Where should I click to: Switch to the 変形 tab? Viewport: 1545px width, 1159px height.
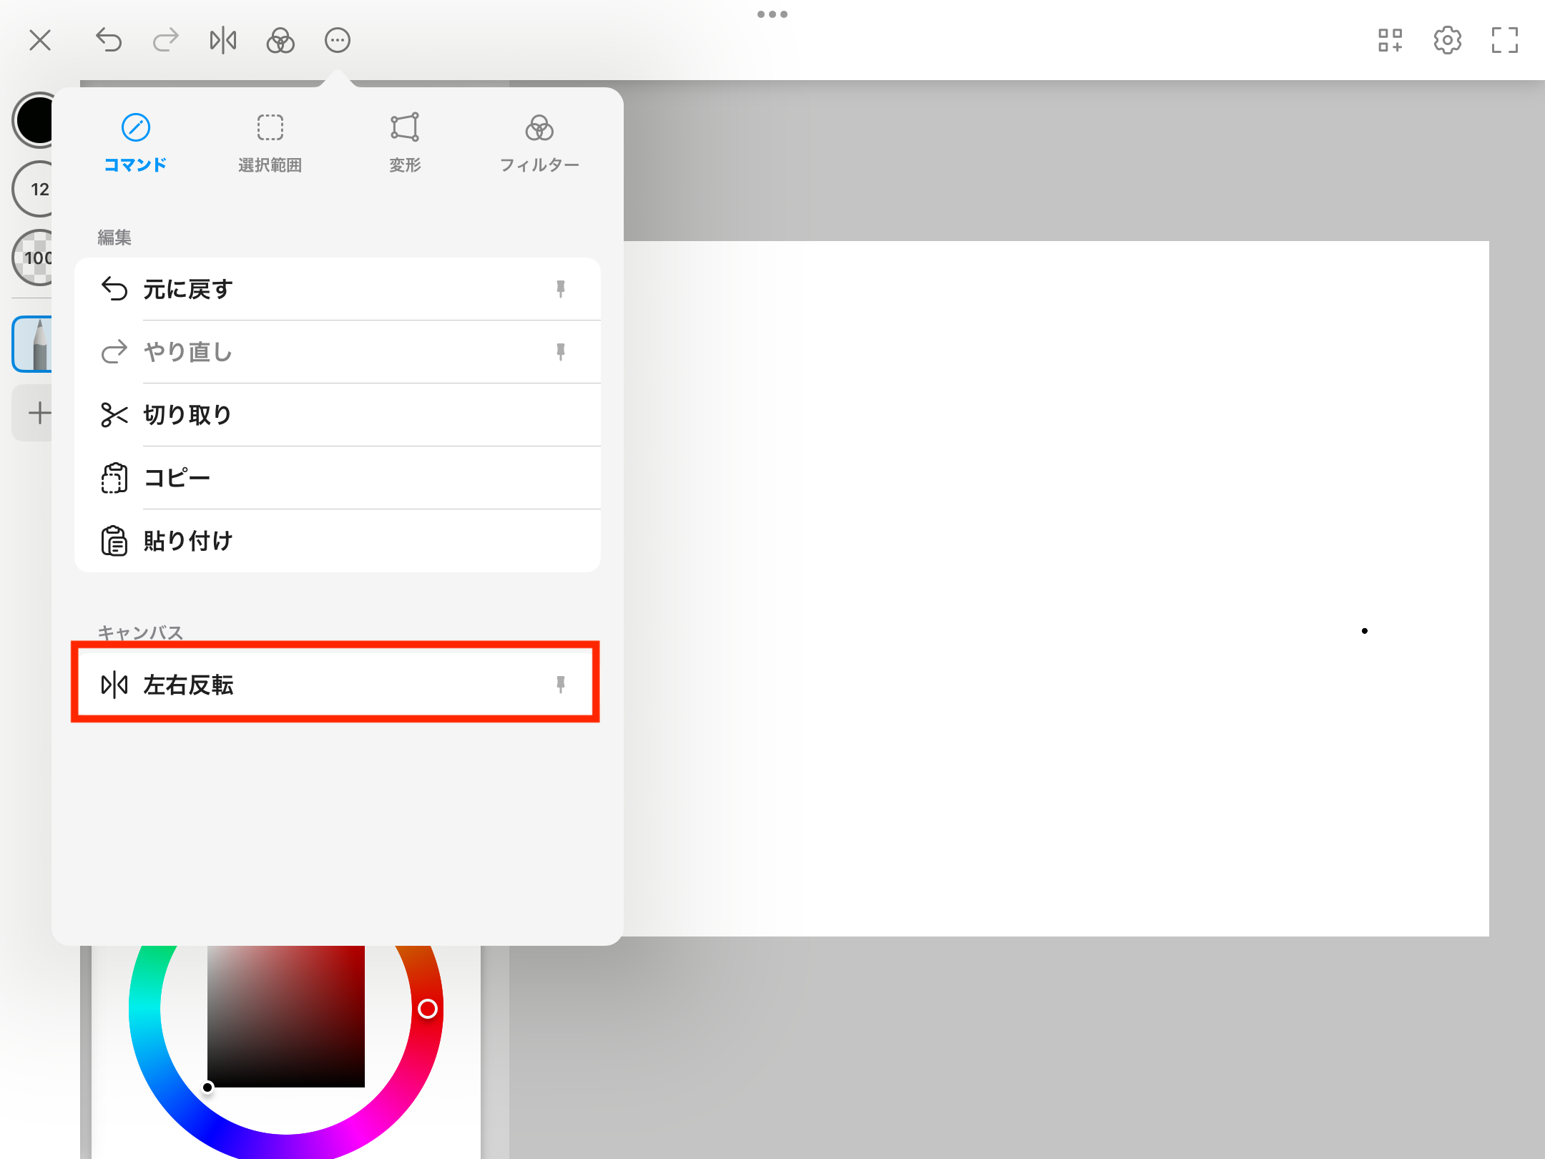405,143
